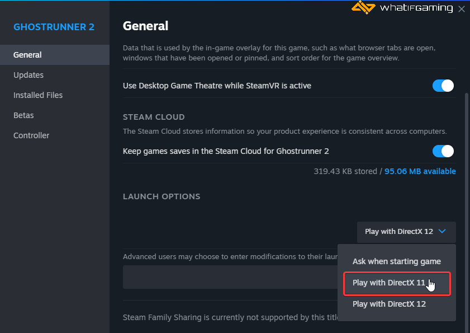Click the 95.06 MB available link
470x333 pixels.
tap(420, 171)
